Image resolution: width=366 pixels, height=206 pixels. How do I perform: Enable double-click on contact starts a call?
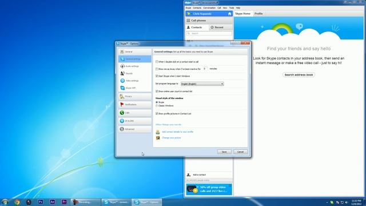click(157, 62)
